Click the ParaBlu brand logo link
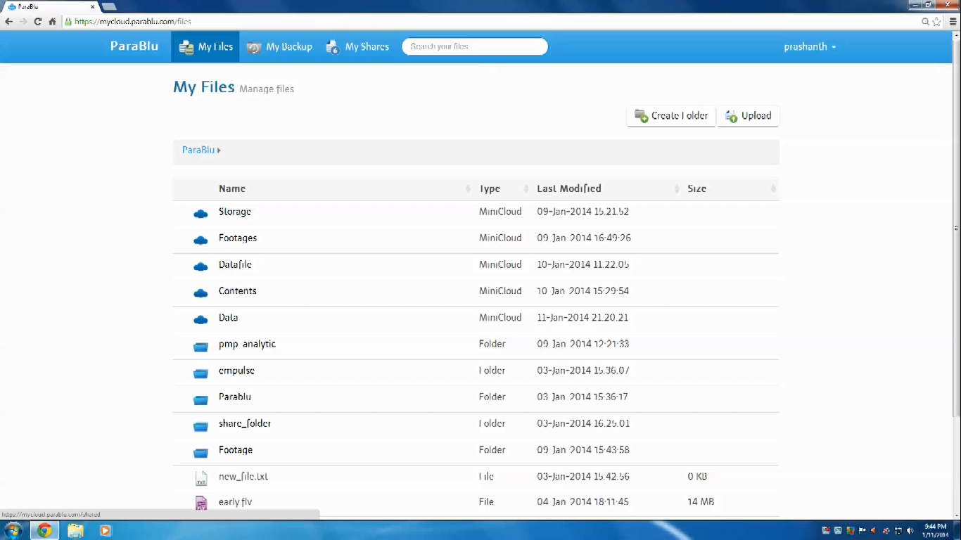961x540 pixels. [x=134, y=46]
